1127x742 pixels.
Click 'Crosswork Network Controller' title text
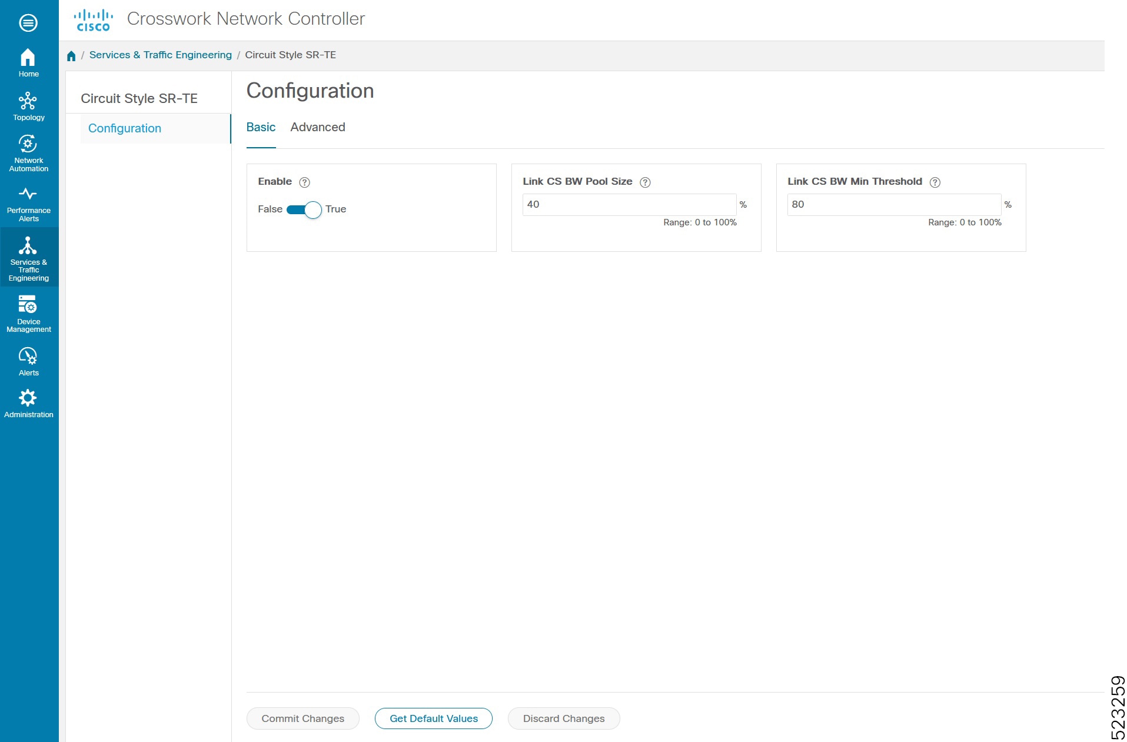(246, 19)
